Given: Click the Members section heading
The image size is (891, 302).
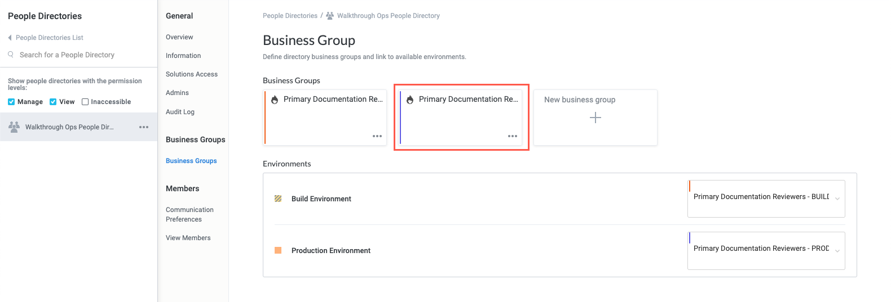Looking at the screenshot, I should [183, 188].
